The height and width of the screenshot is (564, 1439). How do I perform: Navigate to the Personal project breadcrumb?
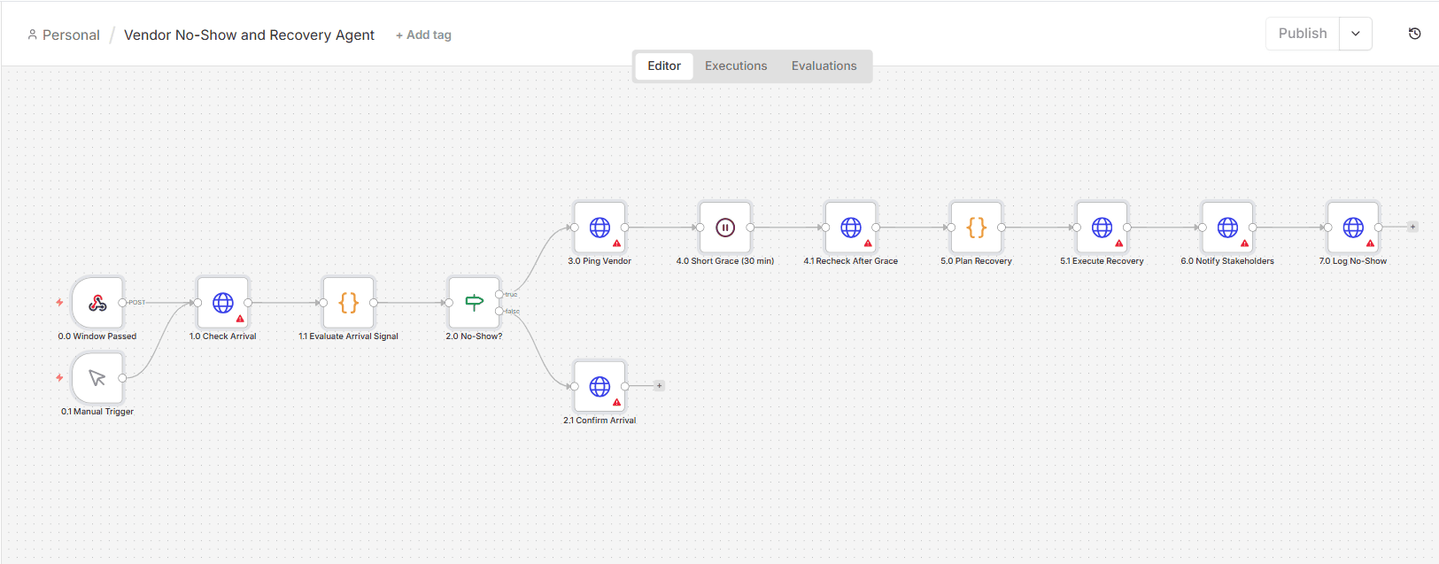click(x=64, y=35)
